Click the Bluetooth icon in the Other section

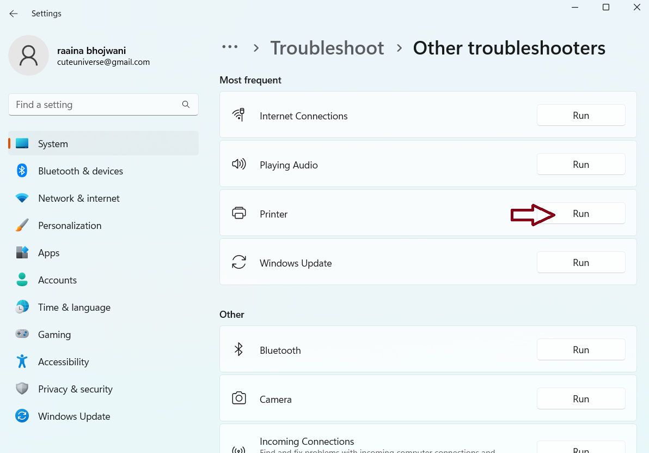pyautogui.click(x=239, y=349)
